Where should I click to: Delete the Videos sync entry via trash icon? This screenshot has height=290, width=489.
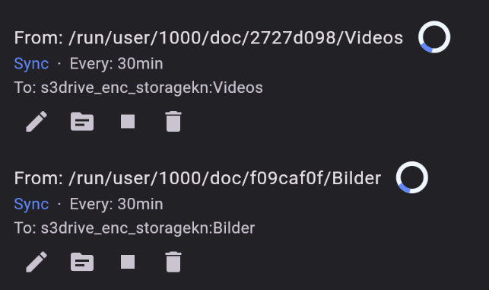click(x=173, y=122)
